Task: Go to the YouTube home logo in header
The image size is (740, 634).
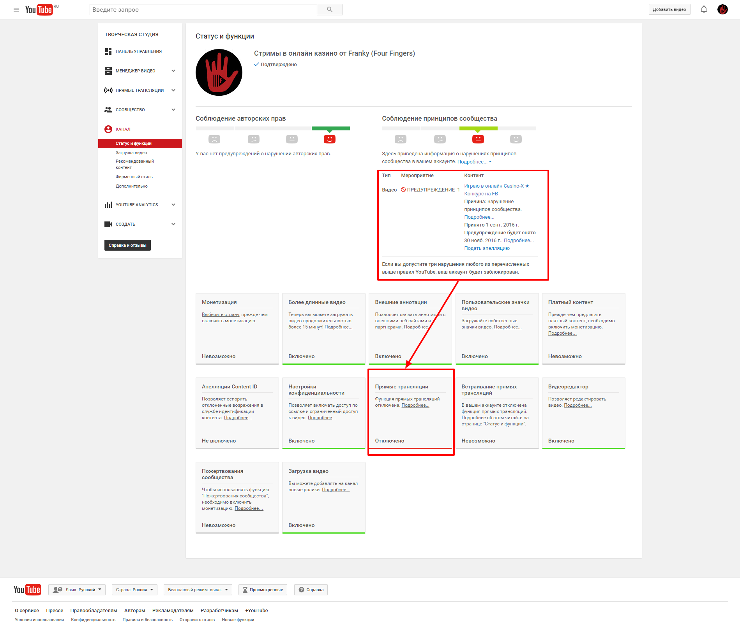Action: point(39,10)
